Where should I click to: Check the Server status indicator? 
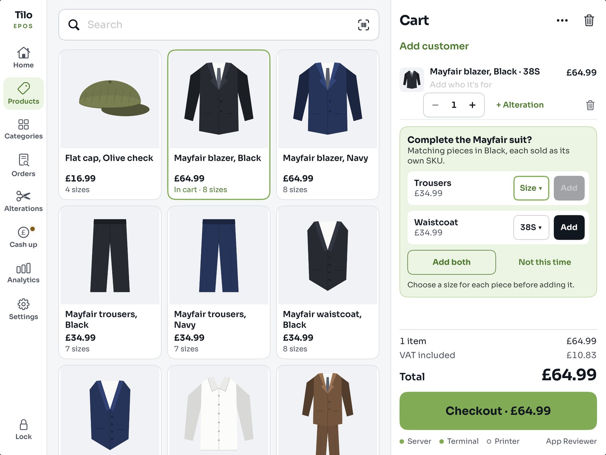(x=415, y=441)
